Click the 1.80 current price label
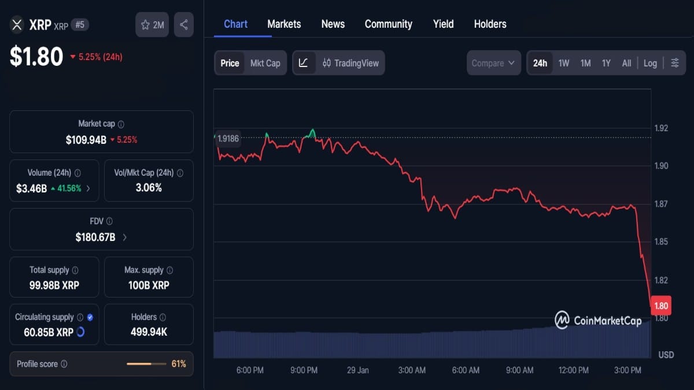Viewport: 694px width, 390px height. point(661,306)
